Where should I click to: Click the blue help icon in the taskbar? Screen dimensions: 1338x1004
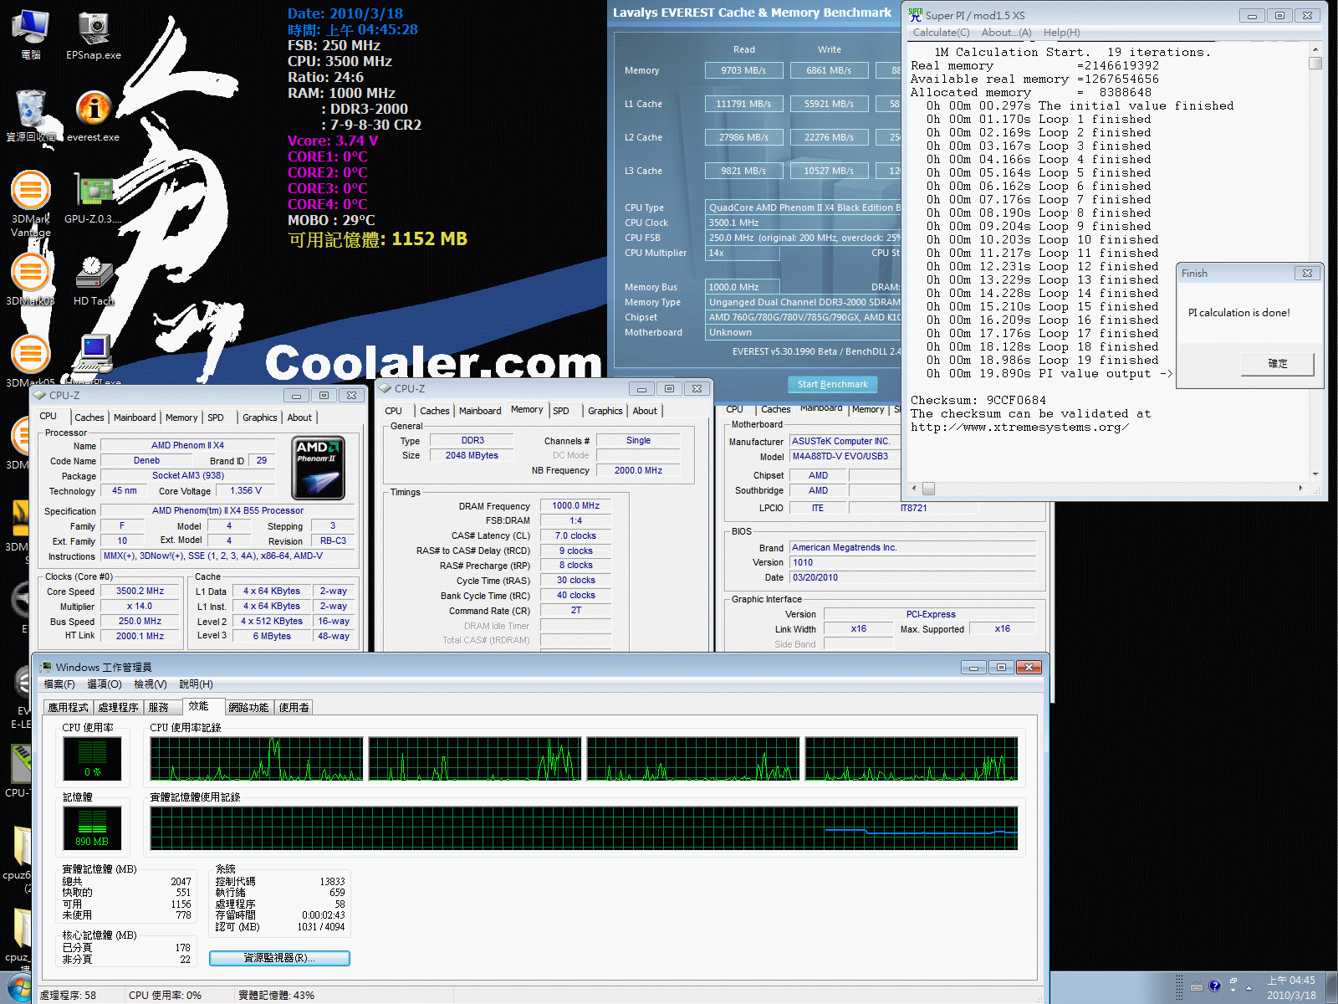pos(1215,986)
